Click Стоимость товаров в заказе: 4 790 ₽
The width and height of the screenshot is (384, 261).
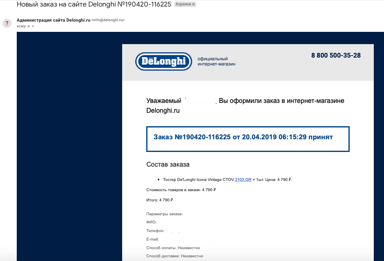pos(181,190)
